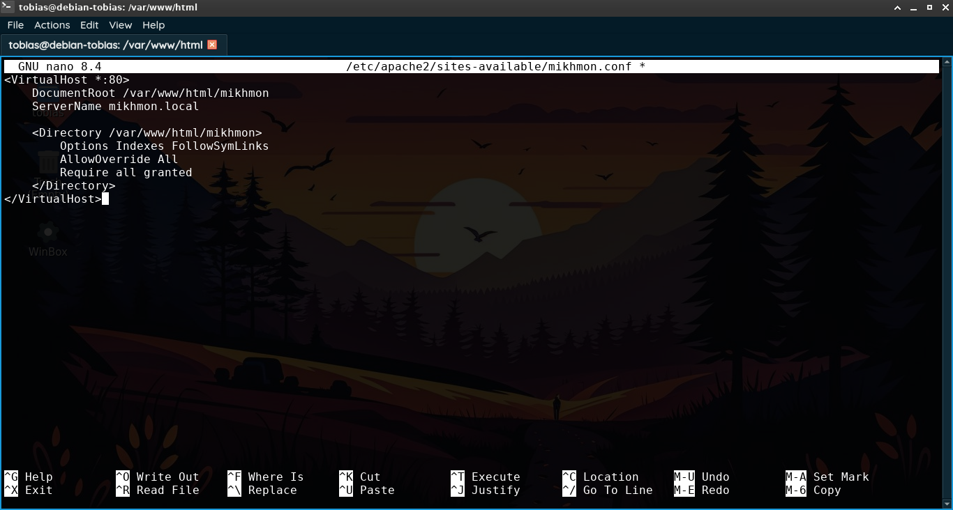953x510 pixels.
Task: Open the Edit menu
Action: (89, 25)
